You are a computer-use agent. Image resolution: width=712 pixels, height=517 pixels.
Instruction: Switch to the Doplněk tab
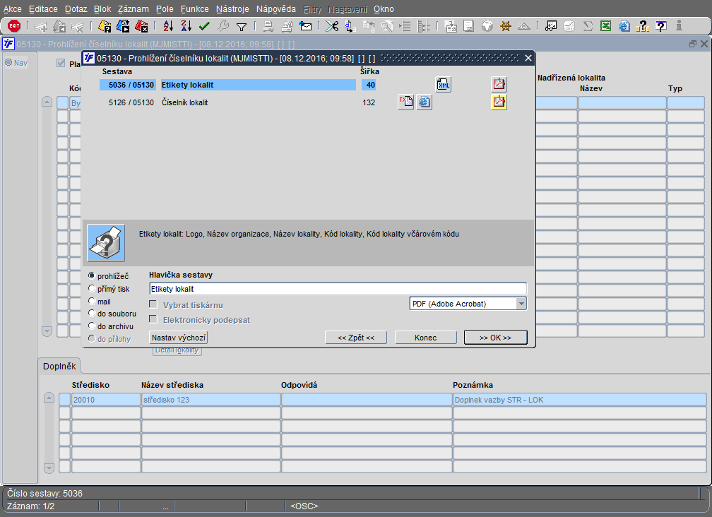click(x=59, y=367)
